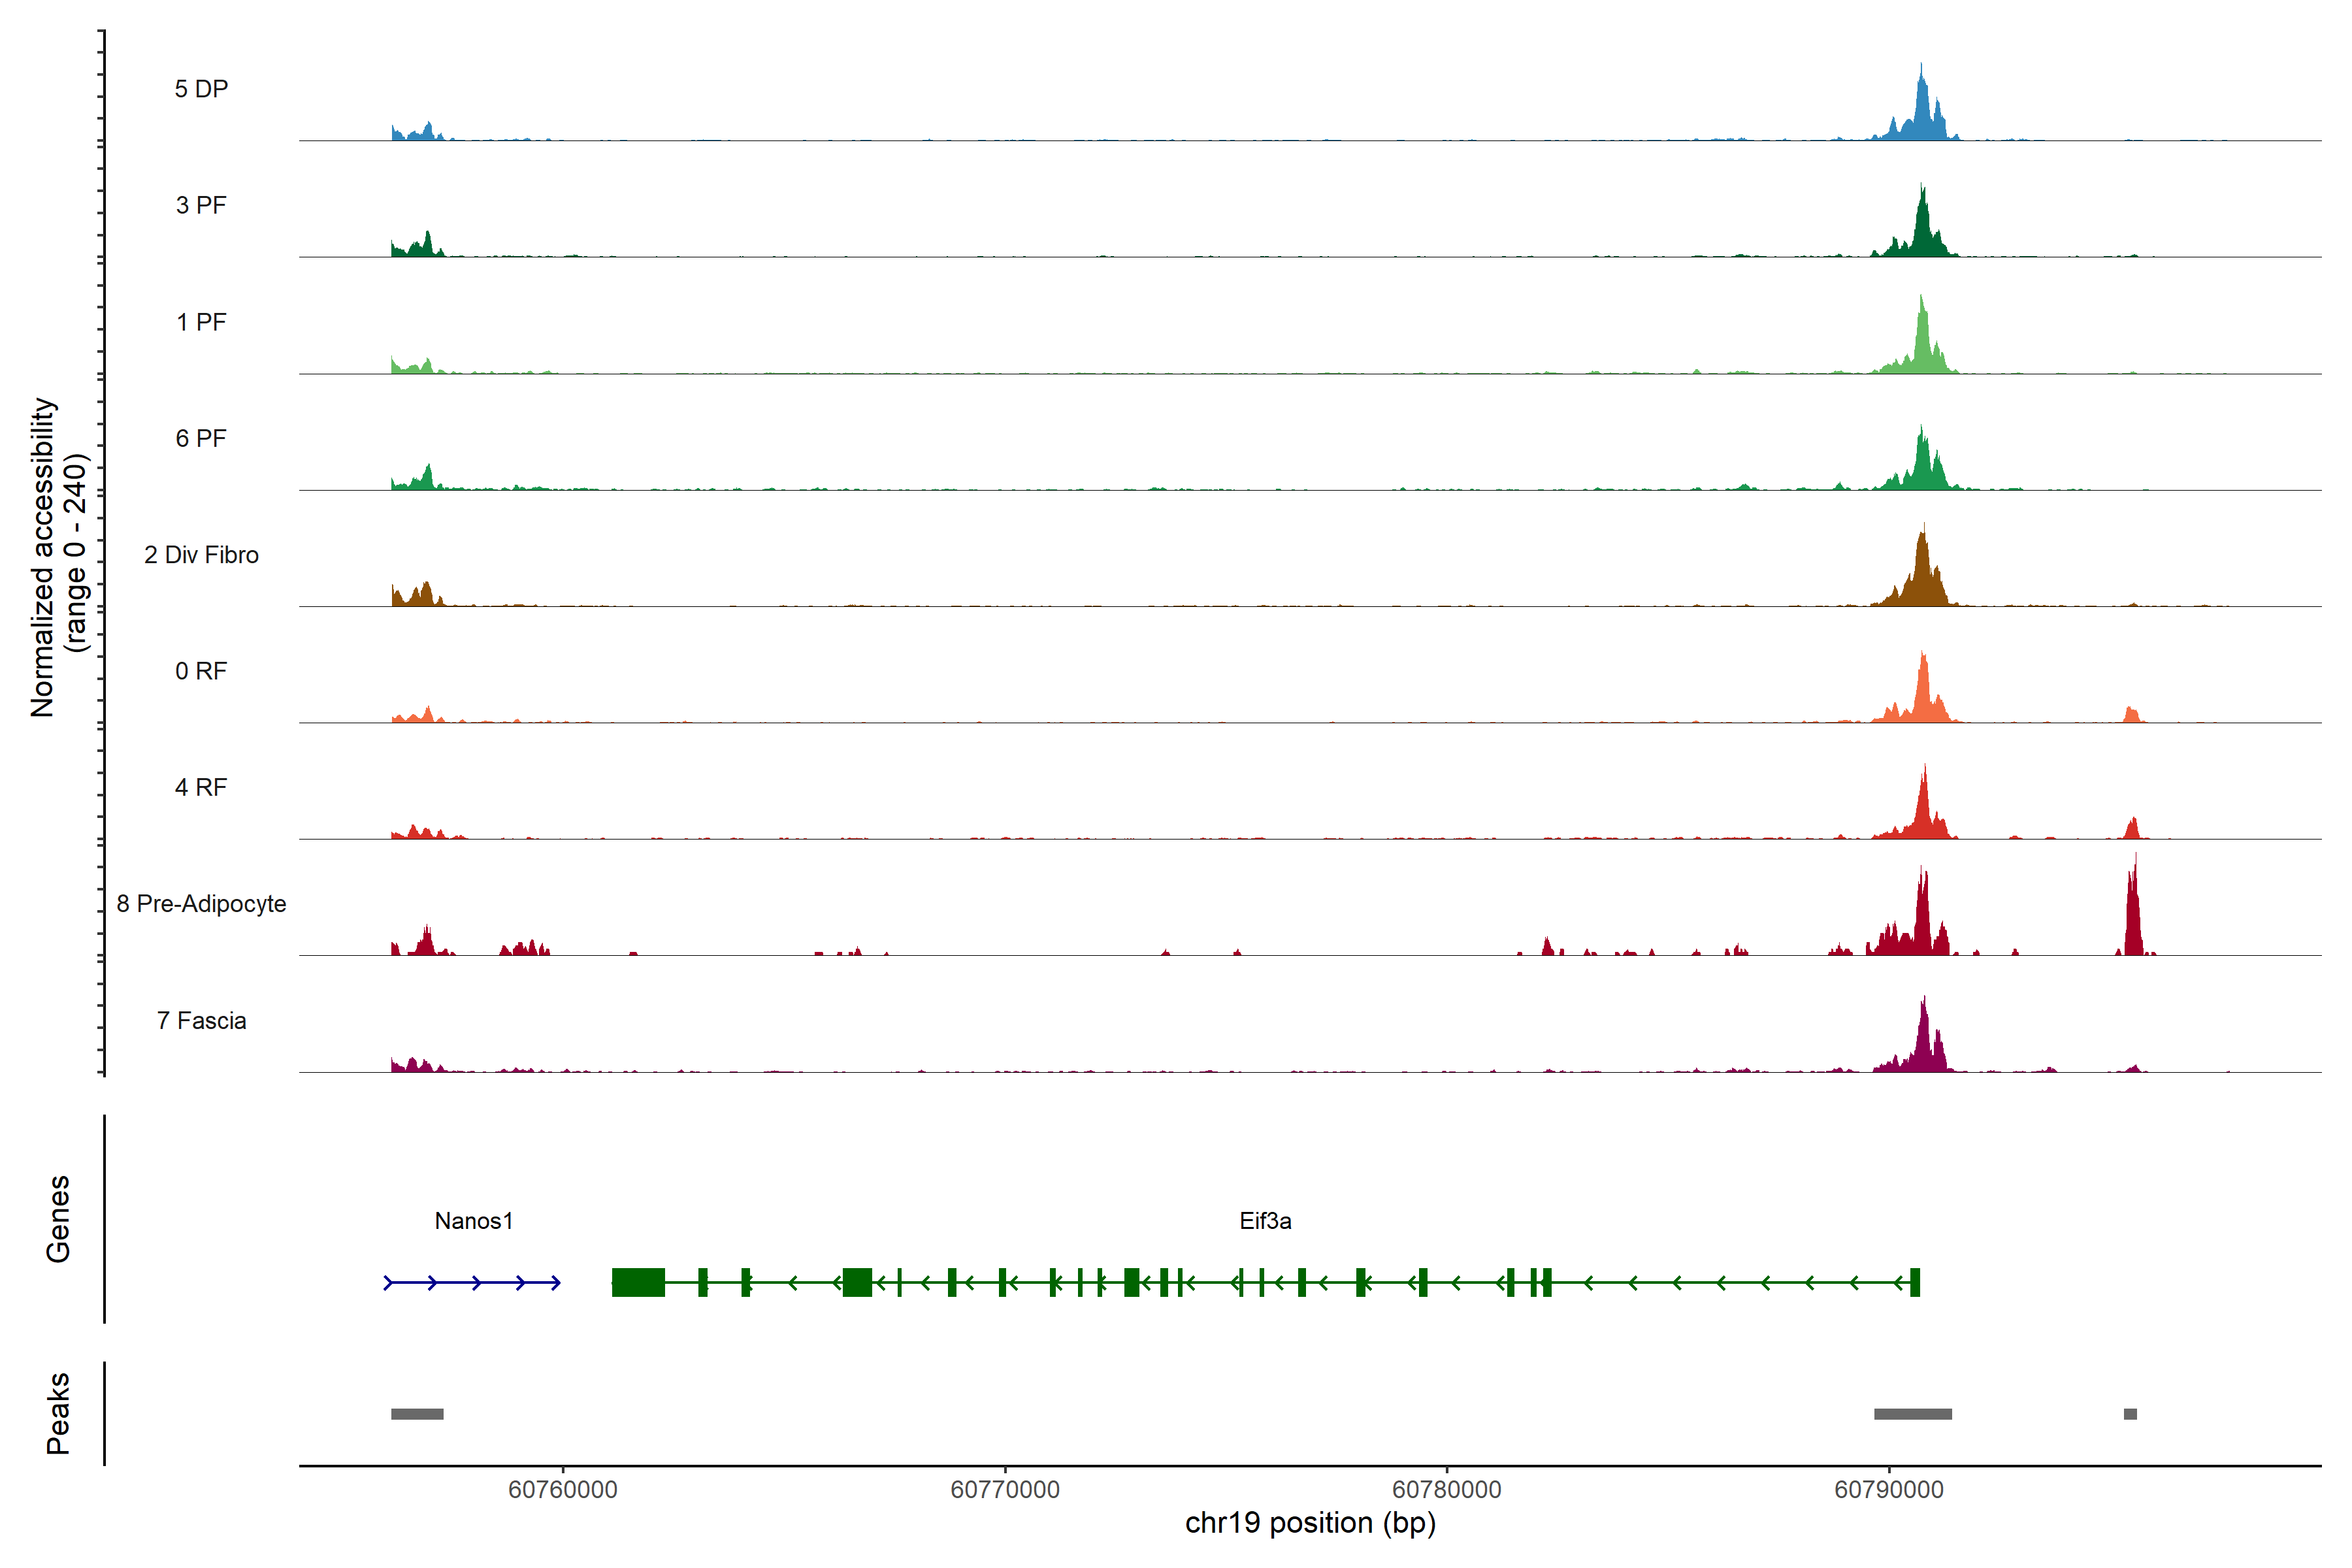
Task: Click the 5 DP track label
Action: click(201, 89)
